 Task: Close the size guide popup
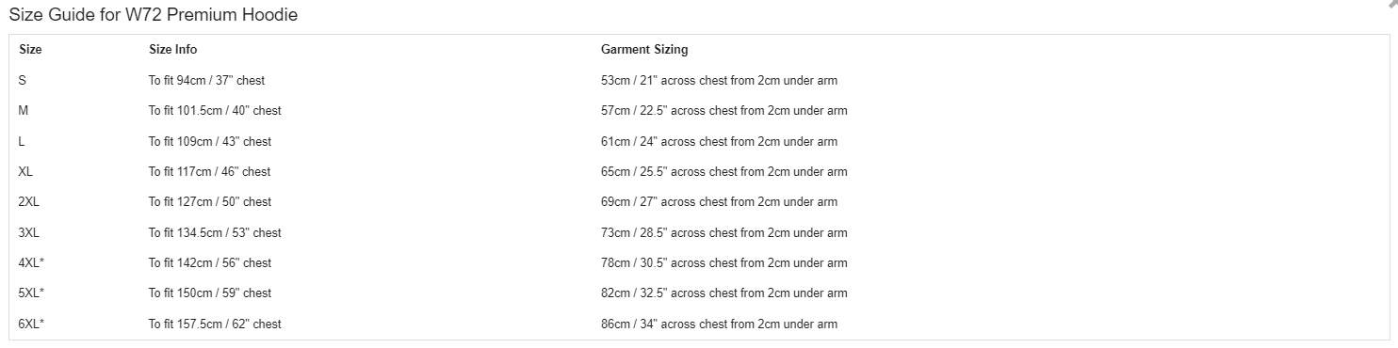[x=1392, y=4]
